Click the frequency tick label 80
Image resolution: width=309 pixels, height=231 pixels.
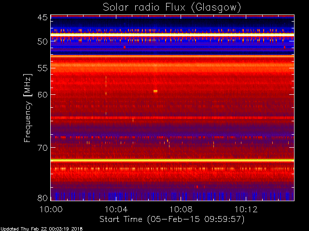point(42,198)
